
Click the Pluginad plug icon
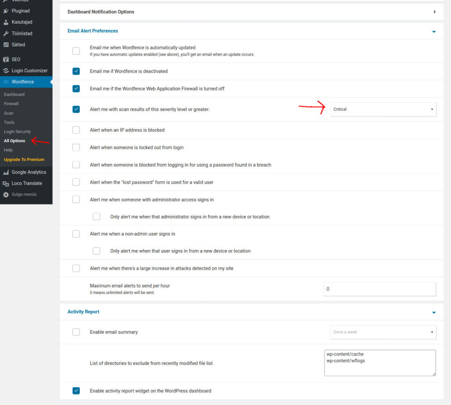pos(6,11)
